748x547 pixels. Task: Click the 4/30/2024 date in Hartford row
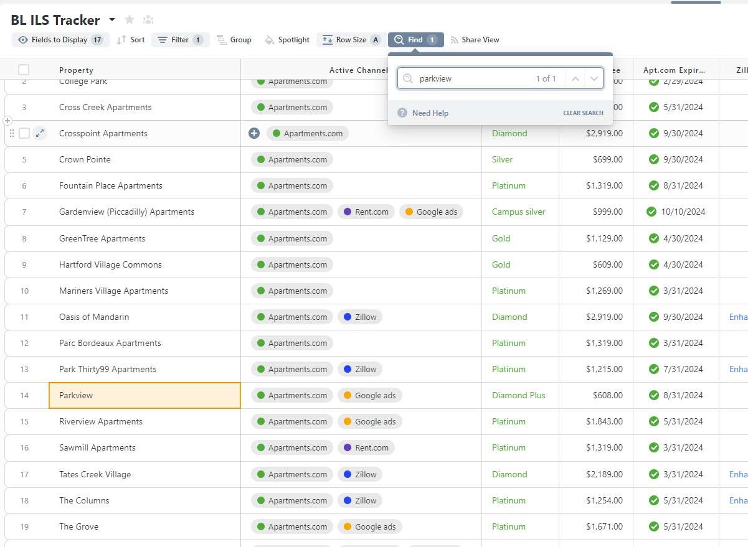683,264
